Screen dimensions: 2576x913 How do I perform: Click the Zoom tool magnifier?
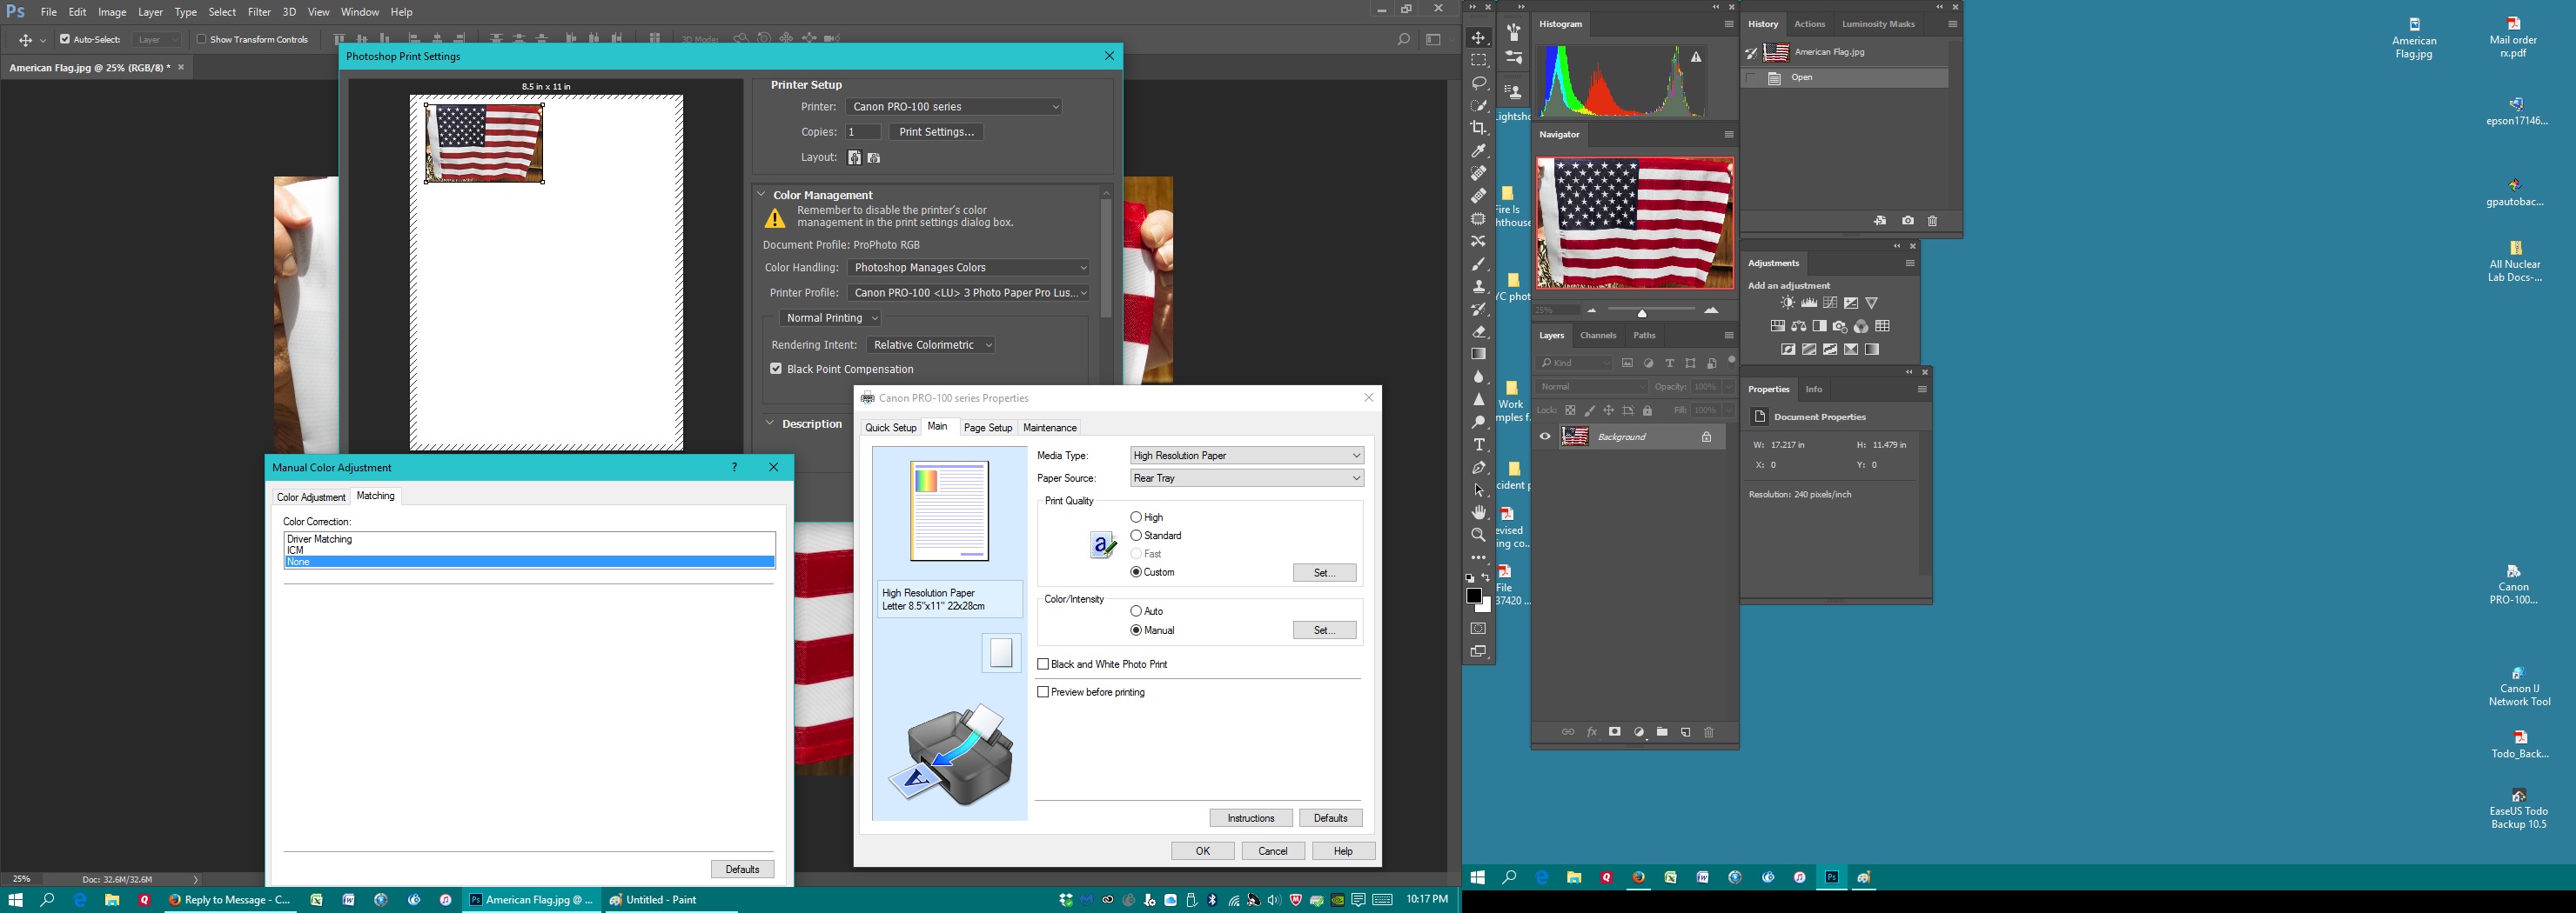pyautogui.click(x=1478, y=535)
